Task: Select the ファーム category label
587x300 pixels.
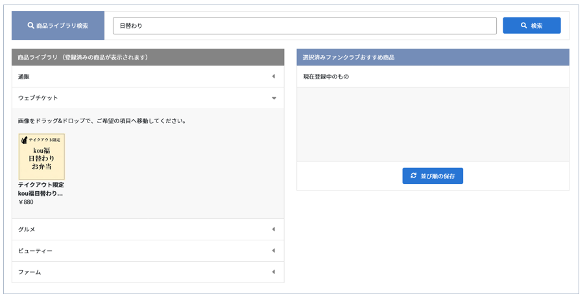Action: point(30,272)
